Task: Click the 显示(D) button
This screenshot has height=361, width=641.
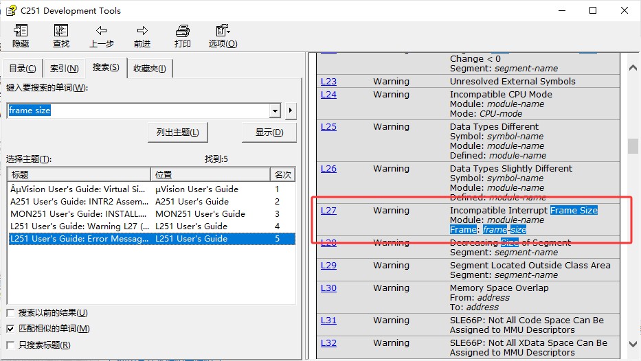Action: point(269,132)
